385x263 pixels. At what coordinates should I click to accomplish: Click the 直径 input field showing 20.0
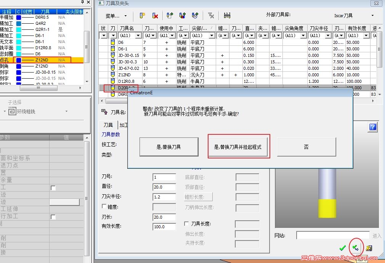coord(164,187)
